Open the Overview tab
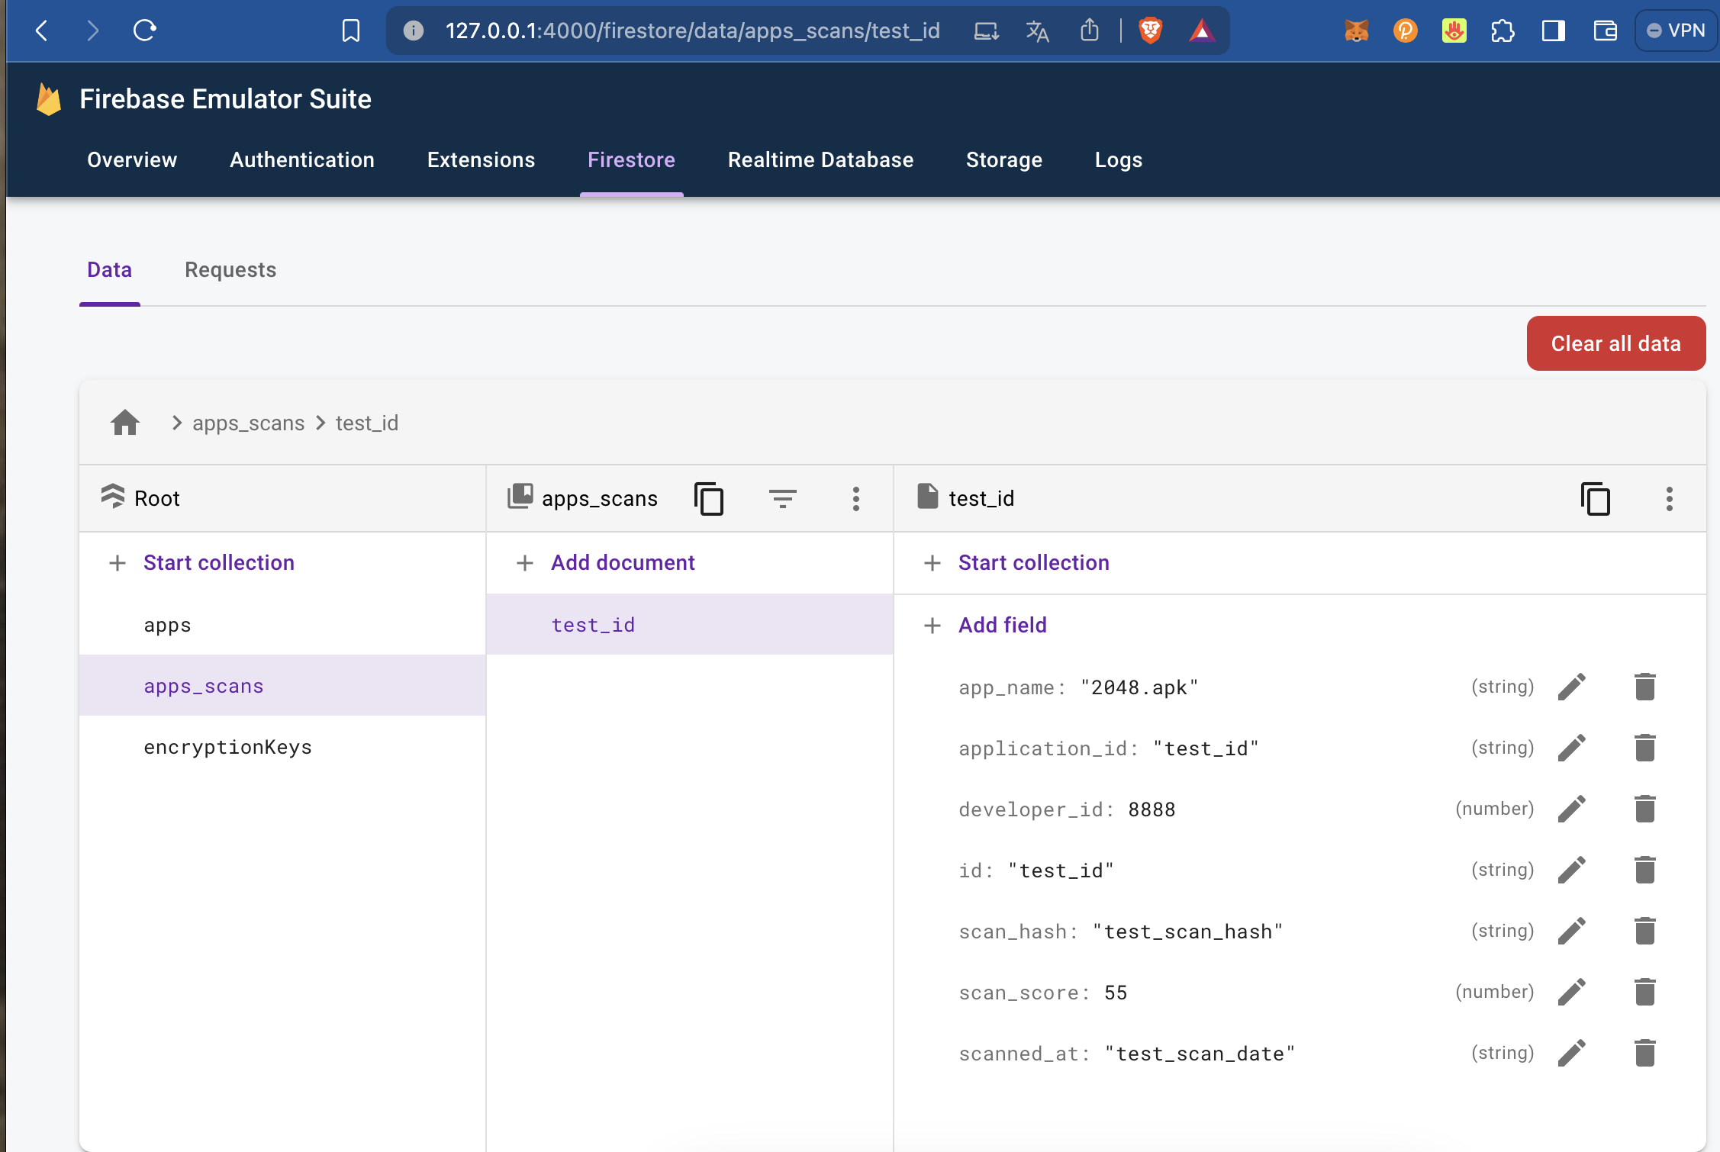Image resolution: width=1720 pixels, height=1152 pixels. (132, 160)
